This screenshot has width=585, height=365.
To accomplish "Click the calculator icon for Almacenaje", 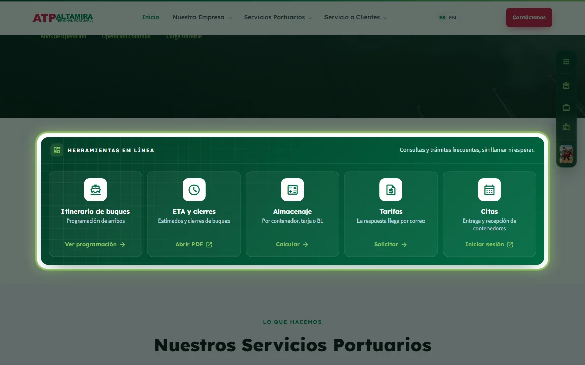I will coord(292,190).
